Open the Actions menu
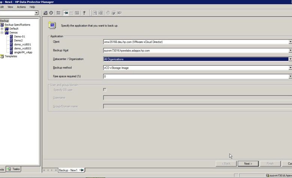Image resolution: width=292 pixels, height=178 pixels. (21, 7)
